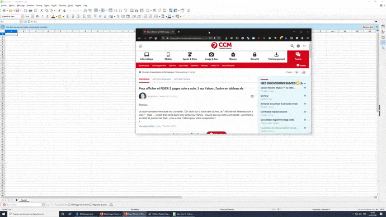
Task: Click the zoom slider in Calc status bar
Action: pos(368,209)
